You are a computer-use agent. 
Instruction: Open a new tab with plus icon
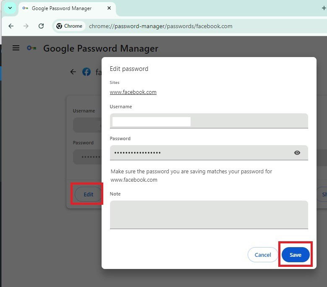tap(324, 8)
